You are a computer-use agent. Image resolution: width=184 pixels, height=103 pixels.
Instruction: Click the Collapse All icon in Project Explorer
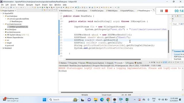[43, 10]
